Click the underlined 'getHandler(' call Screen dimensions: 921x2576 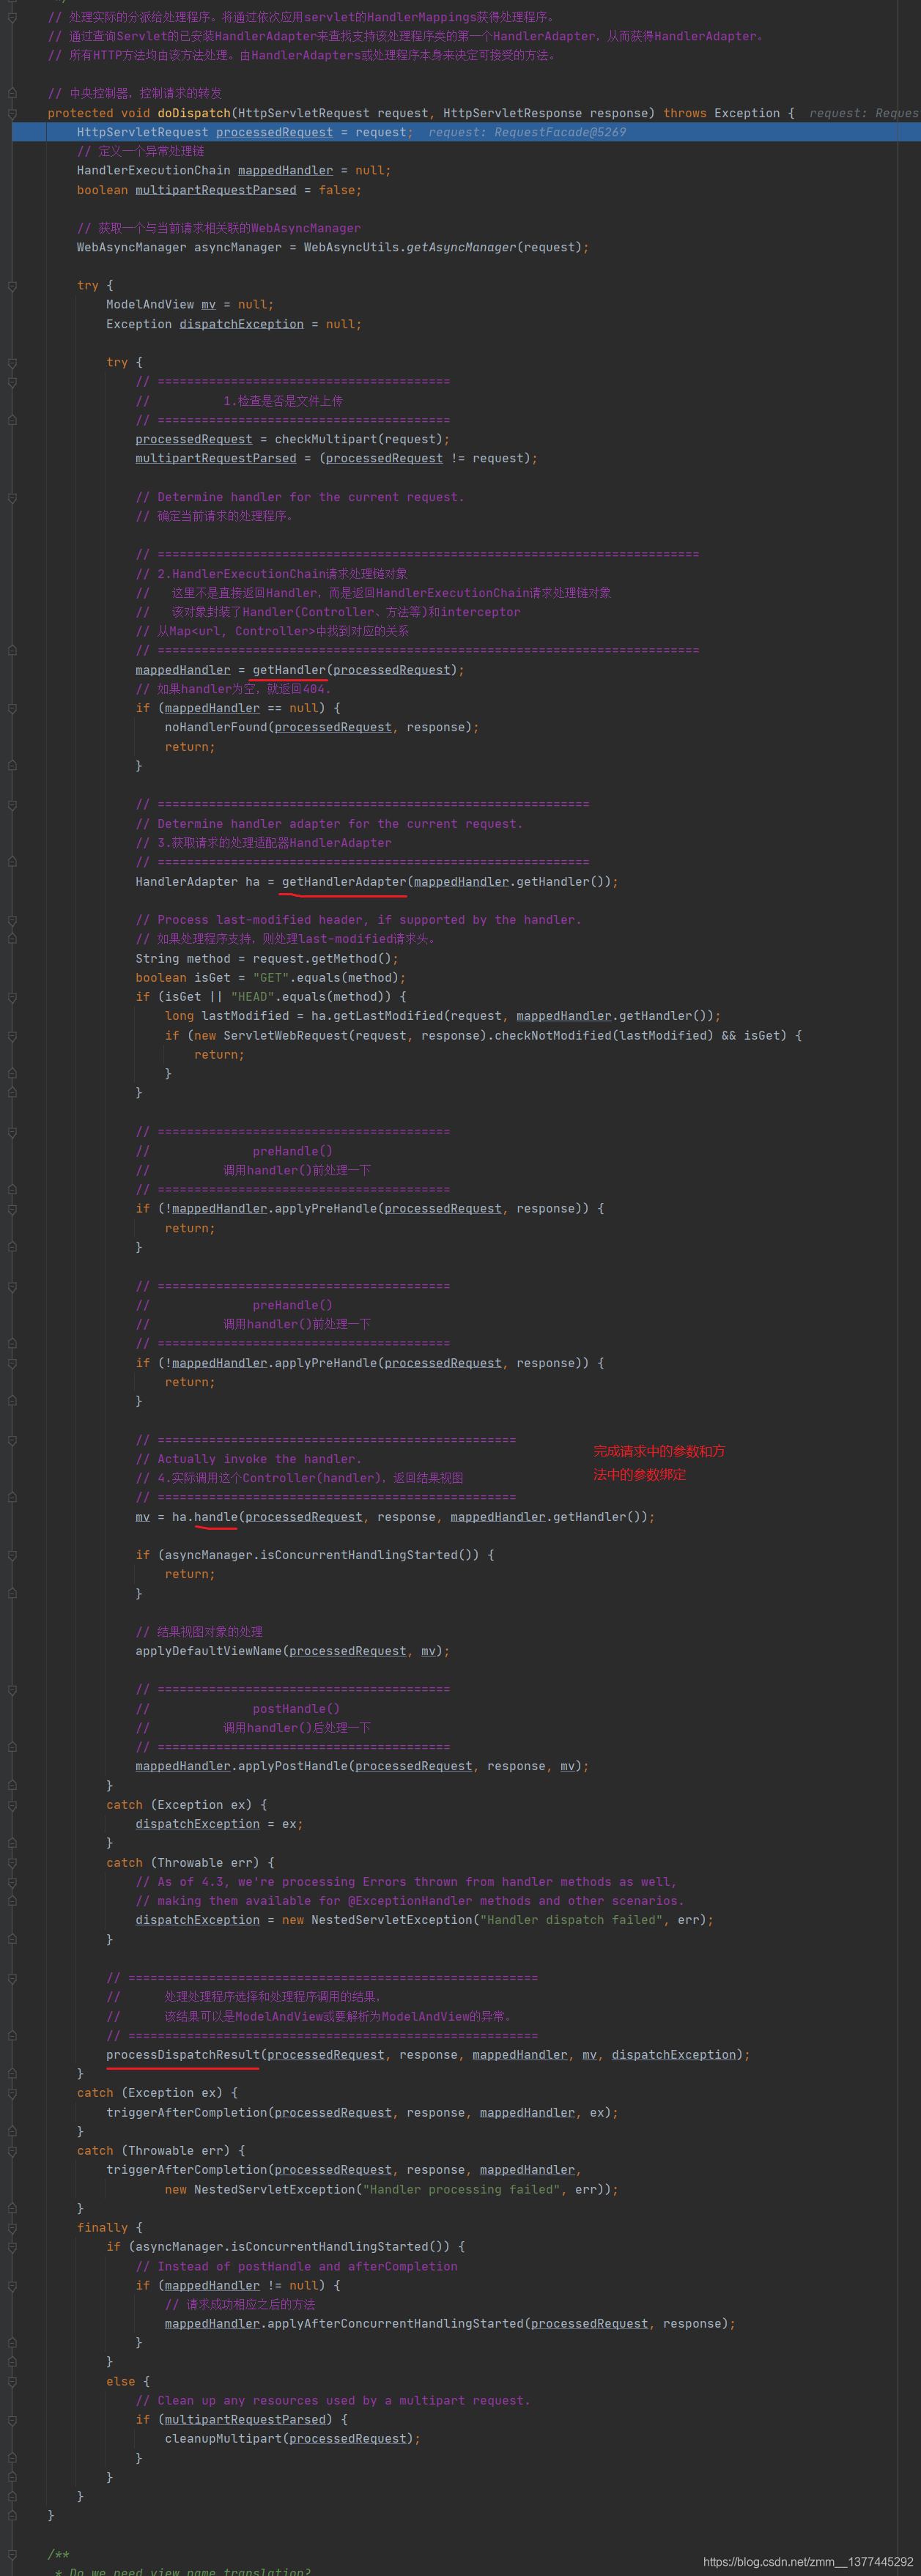point(289,670)
